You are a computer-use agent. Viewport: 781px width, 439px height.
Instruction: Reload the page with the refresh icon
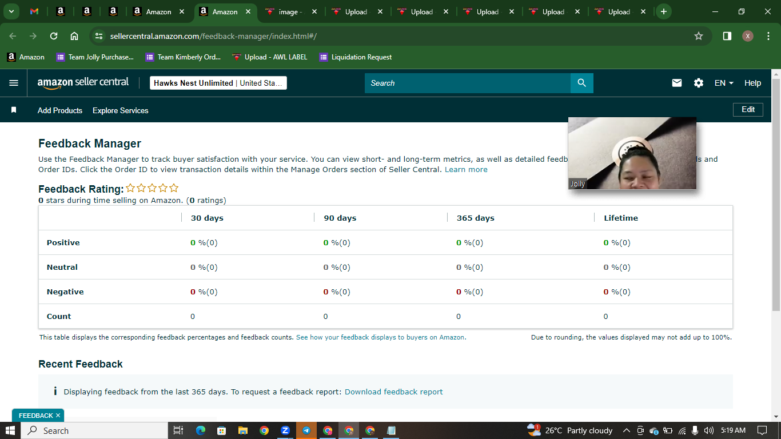coord(54,36)
